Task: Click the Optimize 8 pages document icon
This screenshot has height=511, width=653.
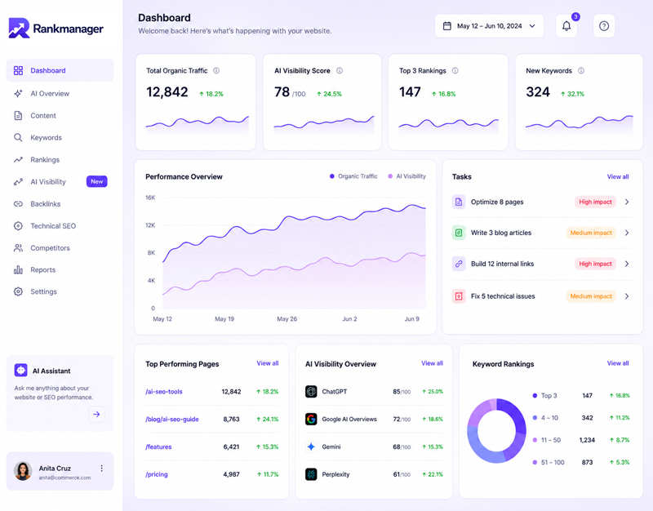Action: [459, 202]
